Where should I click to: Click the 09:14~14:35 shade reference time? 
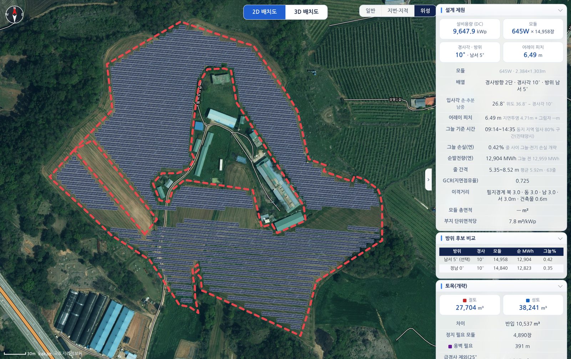[500, 129]
